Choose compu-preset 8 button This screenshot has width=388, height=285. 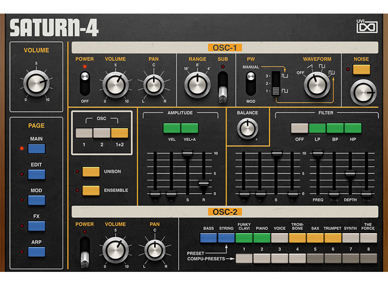369,258
